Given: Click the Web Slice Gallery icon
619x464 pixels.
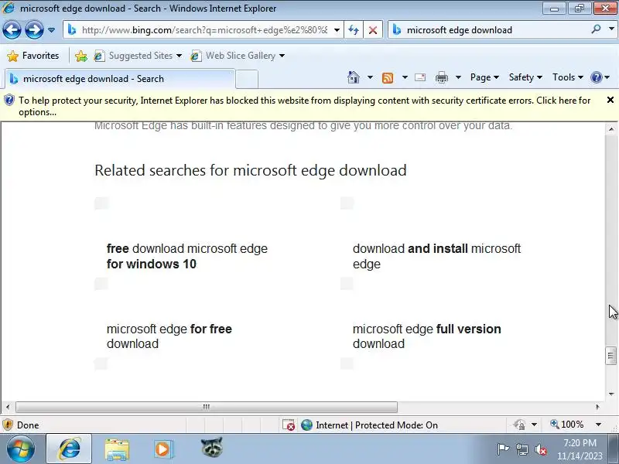Looking at the screenshot, I should pos(196,56).
